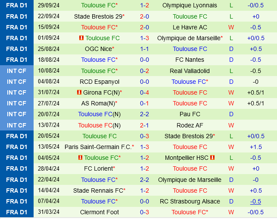Click the AS Roma(N) team link
277x219 pixels.
click(x=98, y=103)
